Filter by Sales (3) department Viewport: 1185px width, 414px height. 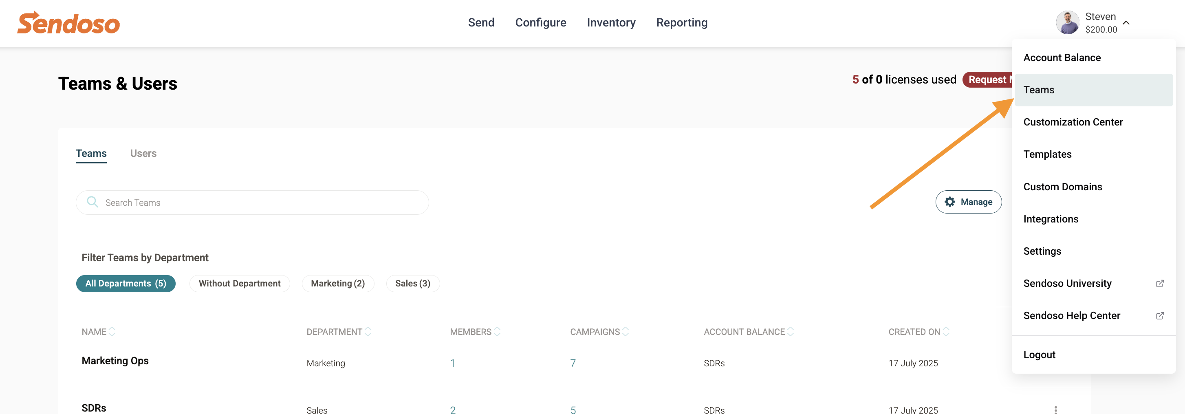(413, 283)
